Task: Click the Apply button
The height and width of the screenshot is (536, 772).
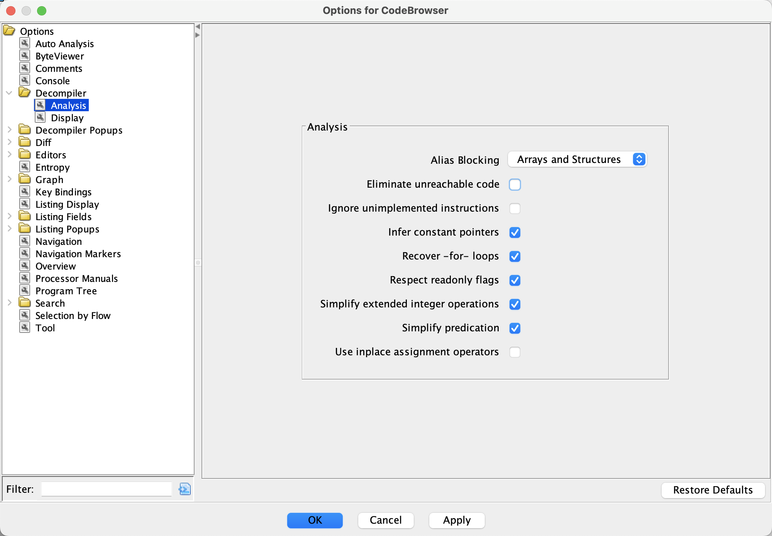Action: click(x=457, y=520)
